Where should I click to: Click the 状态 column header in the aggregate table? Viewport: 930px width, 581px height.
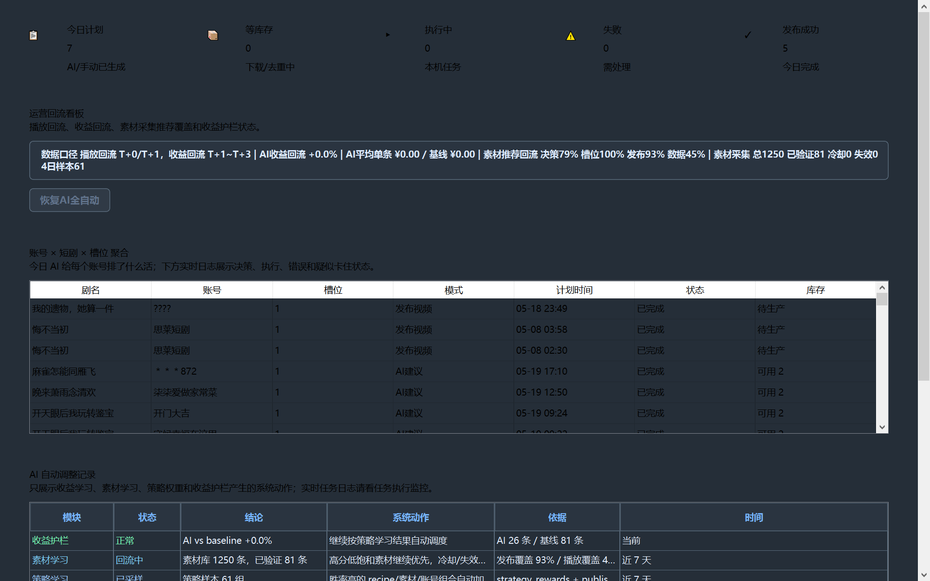tap(695, 290)
